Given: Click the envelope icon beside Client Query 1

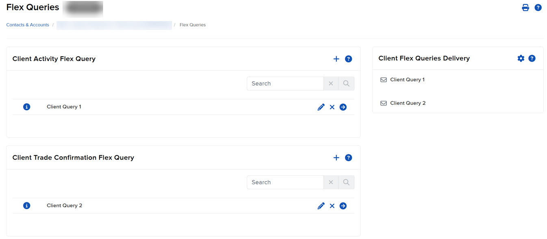Looking at the screenshot, I should (x=383, y=79).
